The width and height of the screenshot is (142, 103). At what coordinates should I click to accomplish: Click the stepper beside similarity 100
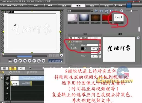point(97,49)
